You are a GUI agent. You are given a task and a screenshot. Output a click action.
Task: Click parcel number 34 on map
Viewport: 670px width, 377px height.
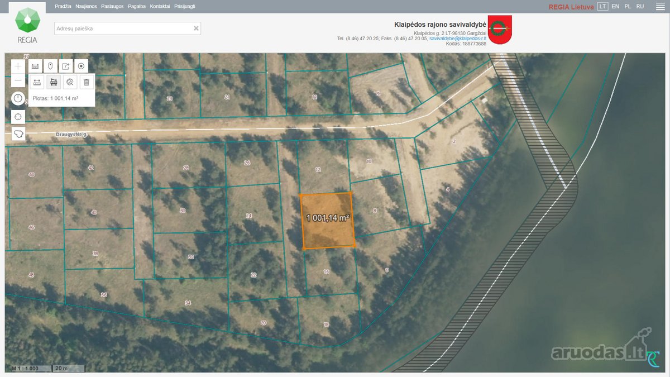[188, 303]
